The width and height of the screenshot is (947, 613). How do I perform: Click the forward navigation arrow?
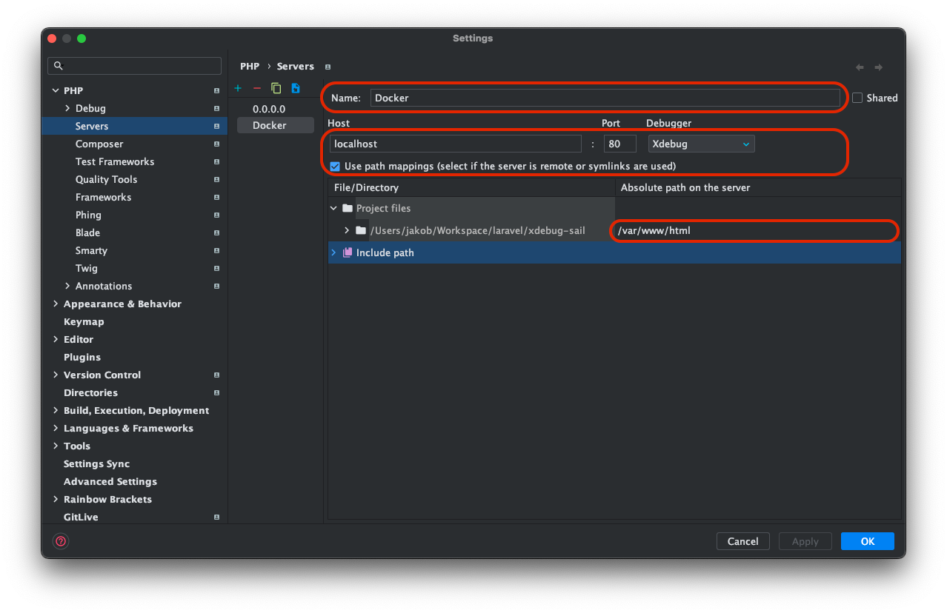pos(877,67)
